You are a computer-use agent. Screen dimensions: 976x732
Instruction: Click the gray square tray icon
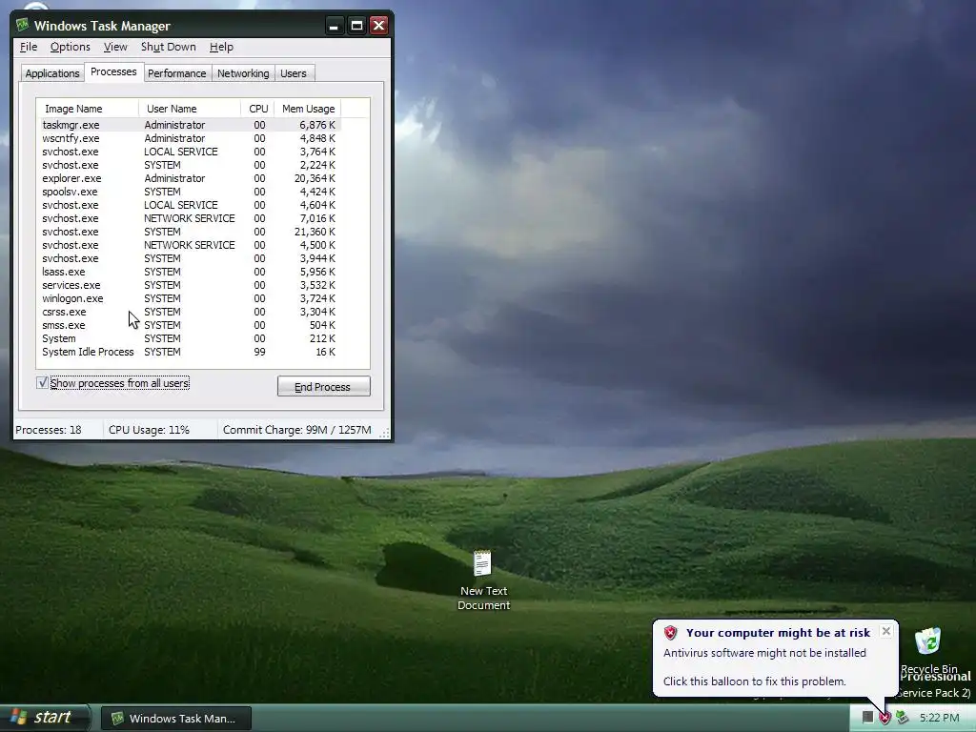coord(867,718)
